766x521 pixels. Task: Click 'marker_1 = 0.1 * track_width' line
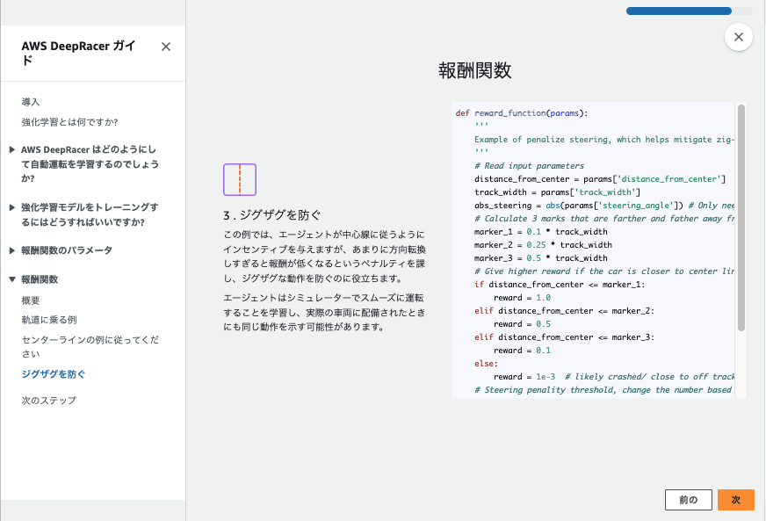point(541,232)
